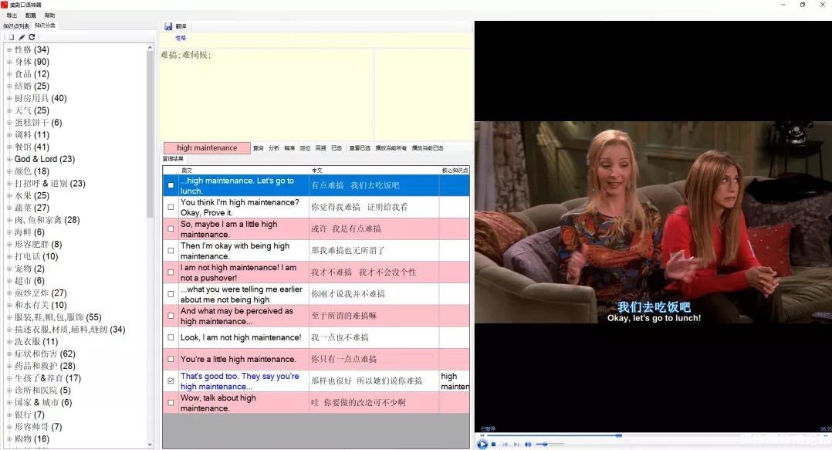The height and width of the screenshot is (450, 832).
Task: Click the 播放当前已选 button
Action: tap(428, 148)
